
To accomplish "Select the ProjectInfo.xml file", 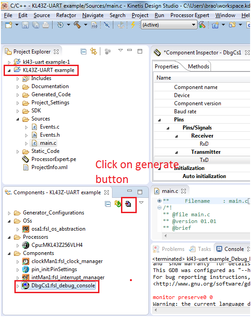I will (45, 167).
